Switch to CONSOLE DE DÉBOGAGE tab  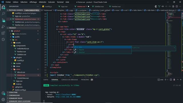click(x=69, y=80)
